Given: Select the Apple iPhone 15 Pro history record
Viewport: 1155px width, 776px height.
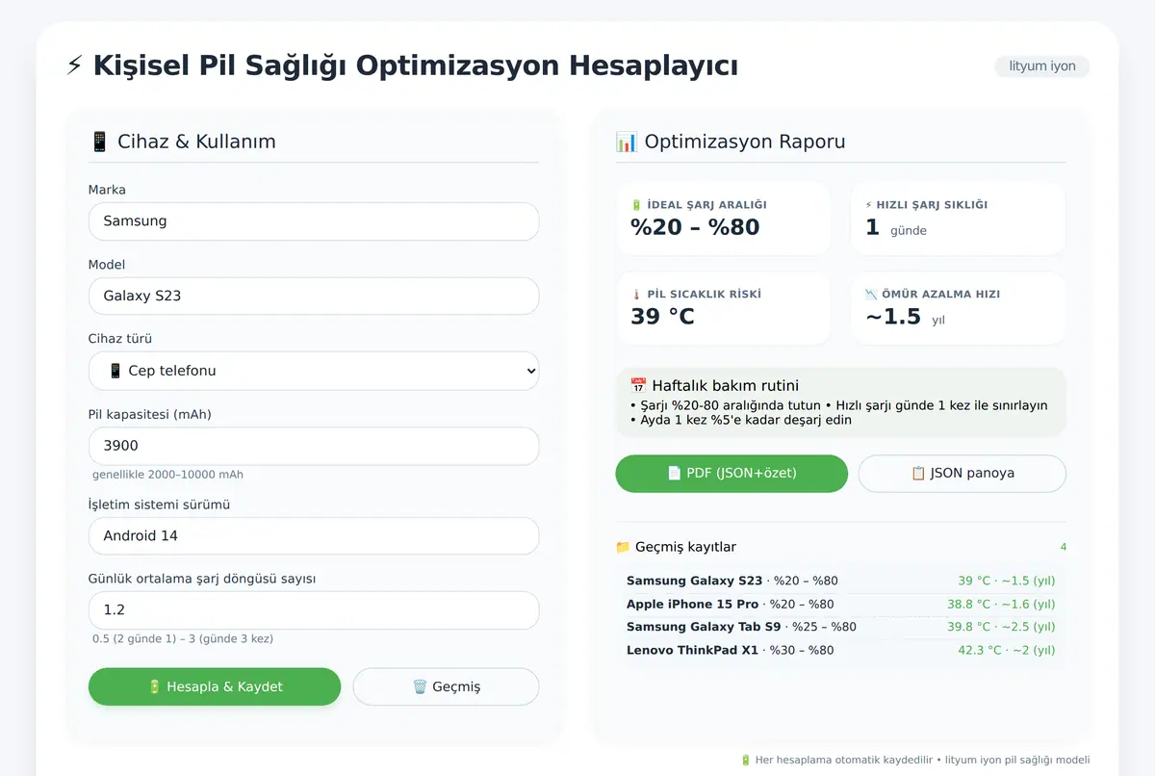Looking at the screenshot, I should point(841,604).
